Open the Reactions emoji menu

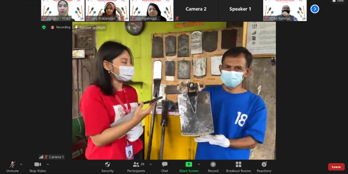tap(264, 167)
